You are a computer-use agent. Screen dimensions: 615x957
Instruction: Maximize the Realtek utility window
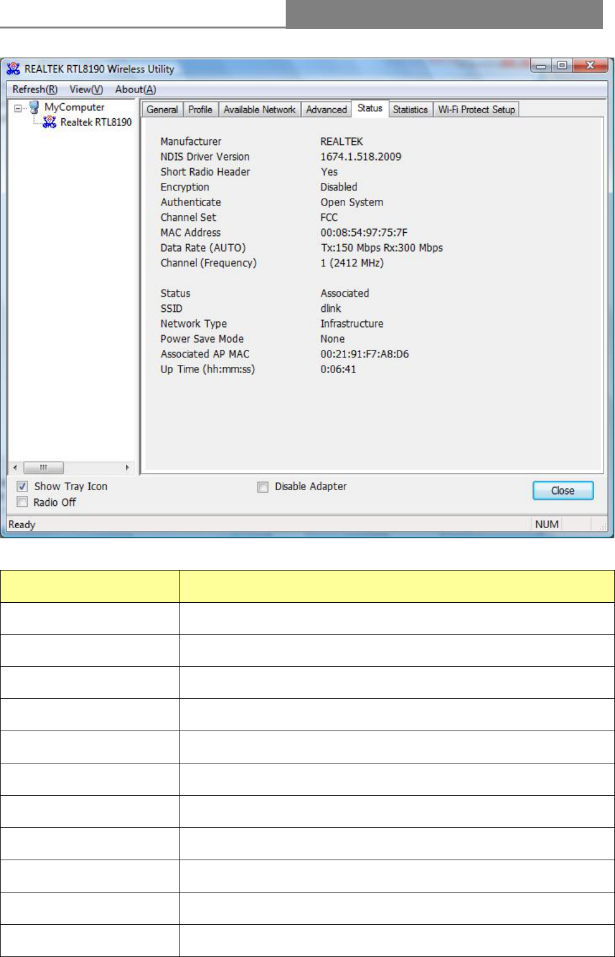(x=562, y=66)
